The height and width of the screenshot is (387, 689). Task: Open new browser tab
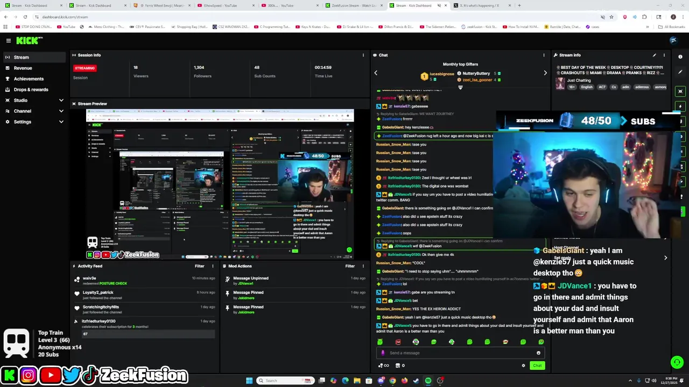click(519, 5)
